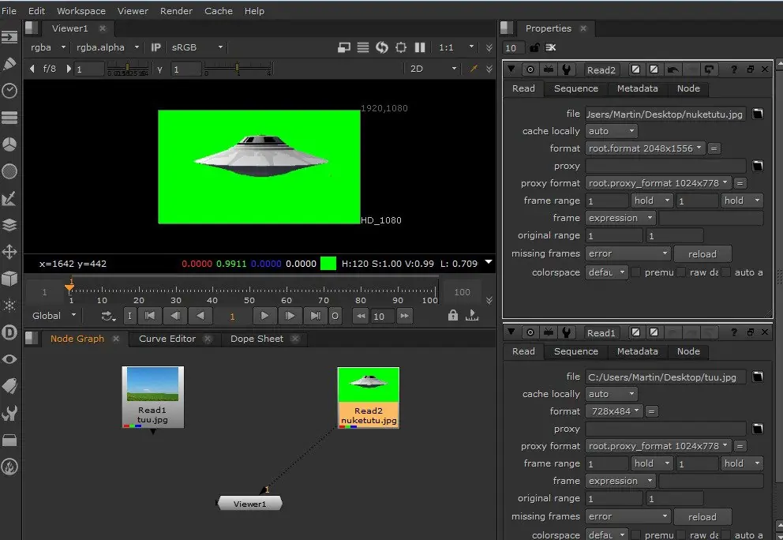Open the 3D nodes cube icon
Image resolution: width=783 pixels, height=540 pixels.
coord(9,278)
